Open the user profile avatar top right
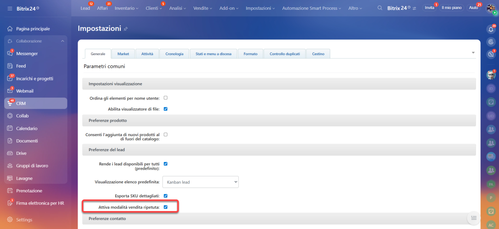The height and width of the screenshot is (229, 499). click(x=491, y=8)
